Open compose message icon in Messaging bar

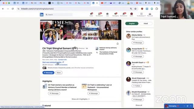tap(187, 106)
